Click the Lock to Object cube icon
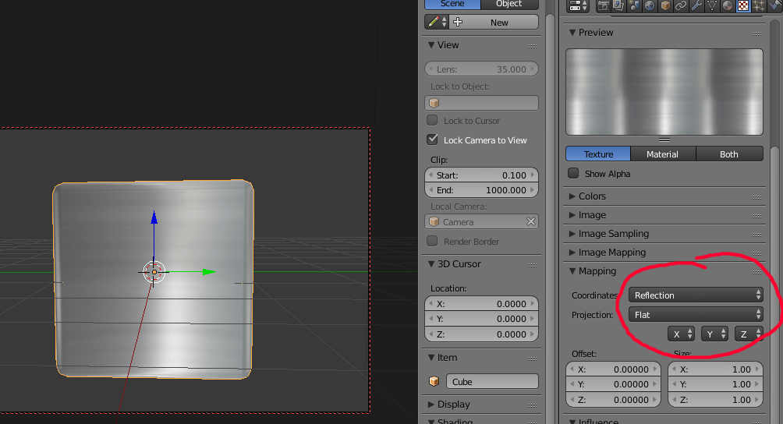Screen dimensions: 783x424 tap(434, 103)
